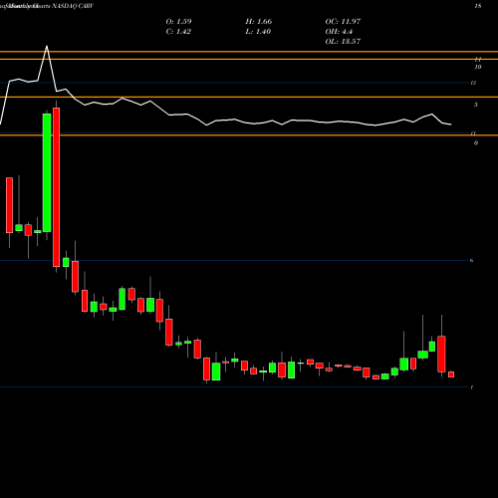Select the open price O: 1.59
The width and height of the screenshot is (498, 498).
(x=178, y=21)
